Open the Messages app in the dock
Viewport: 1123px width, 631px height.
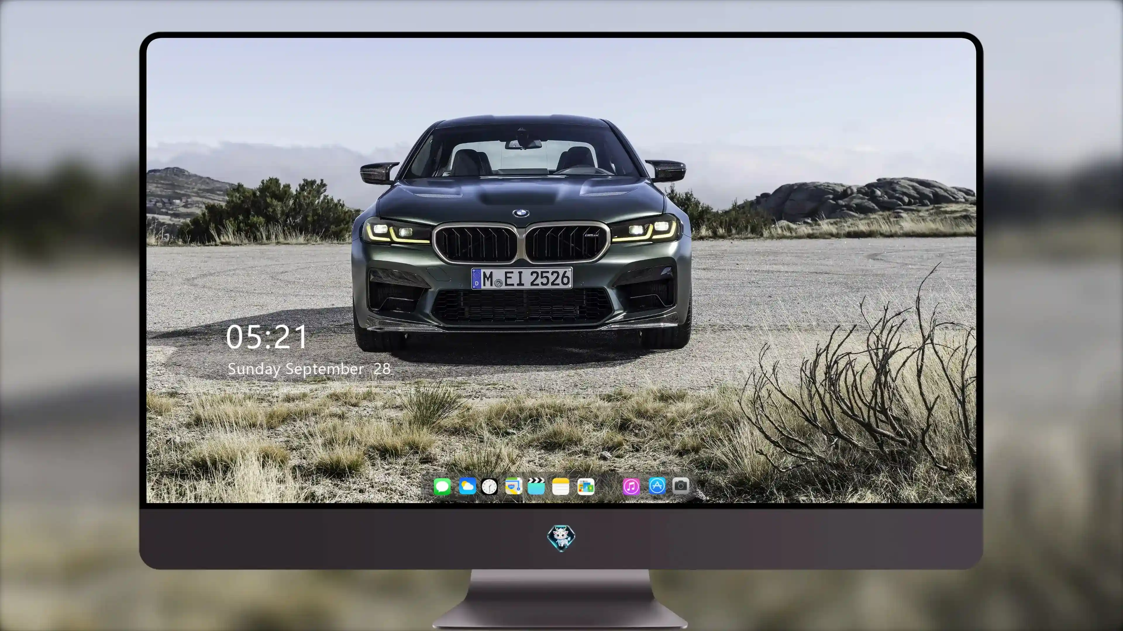[x=442, y=486]
